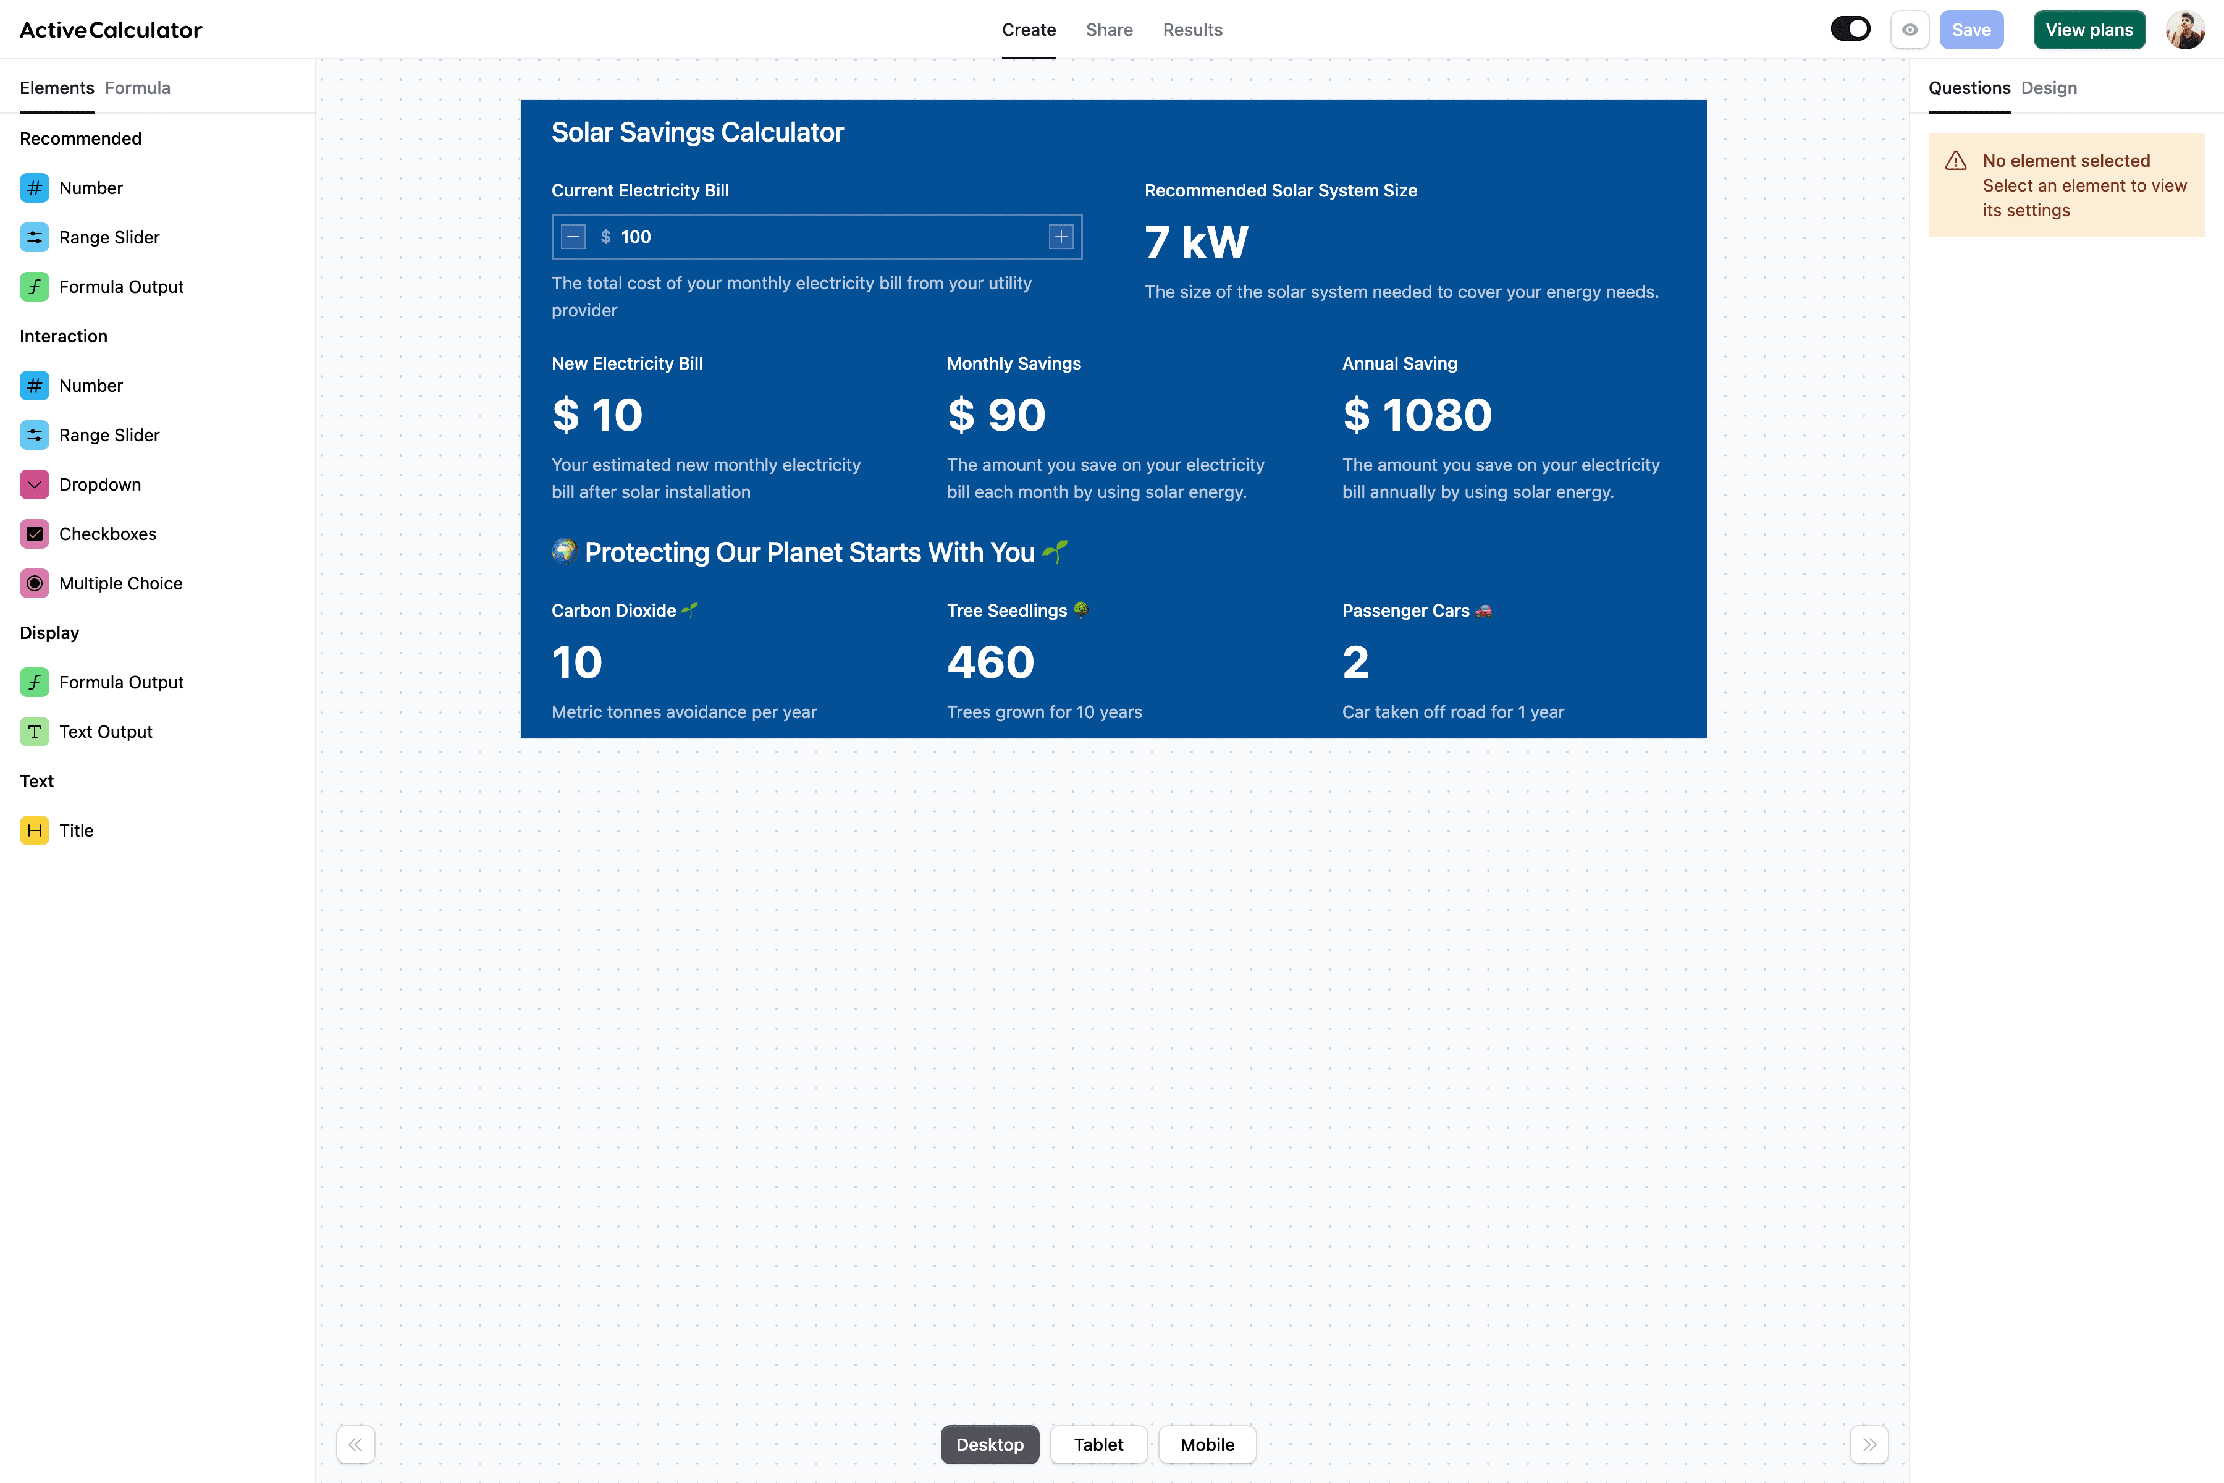Switch to the Formula tab in sidebar
Viewport: 2224px width, 1483px height.
137,88
